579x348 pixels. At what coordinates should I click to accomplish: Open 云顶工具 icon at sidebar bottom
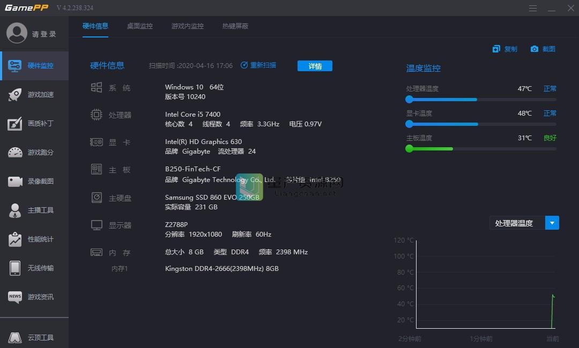[x=15, y=337]
